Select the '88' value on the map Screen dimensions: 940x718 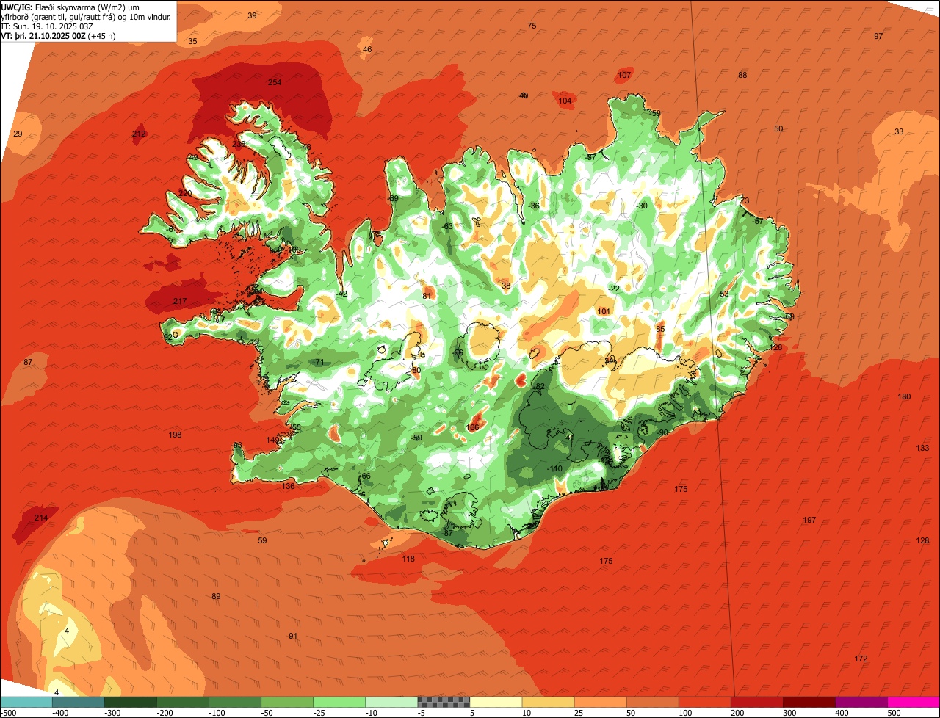(x=742, y=75)
